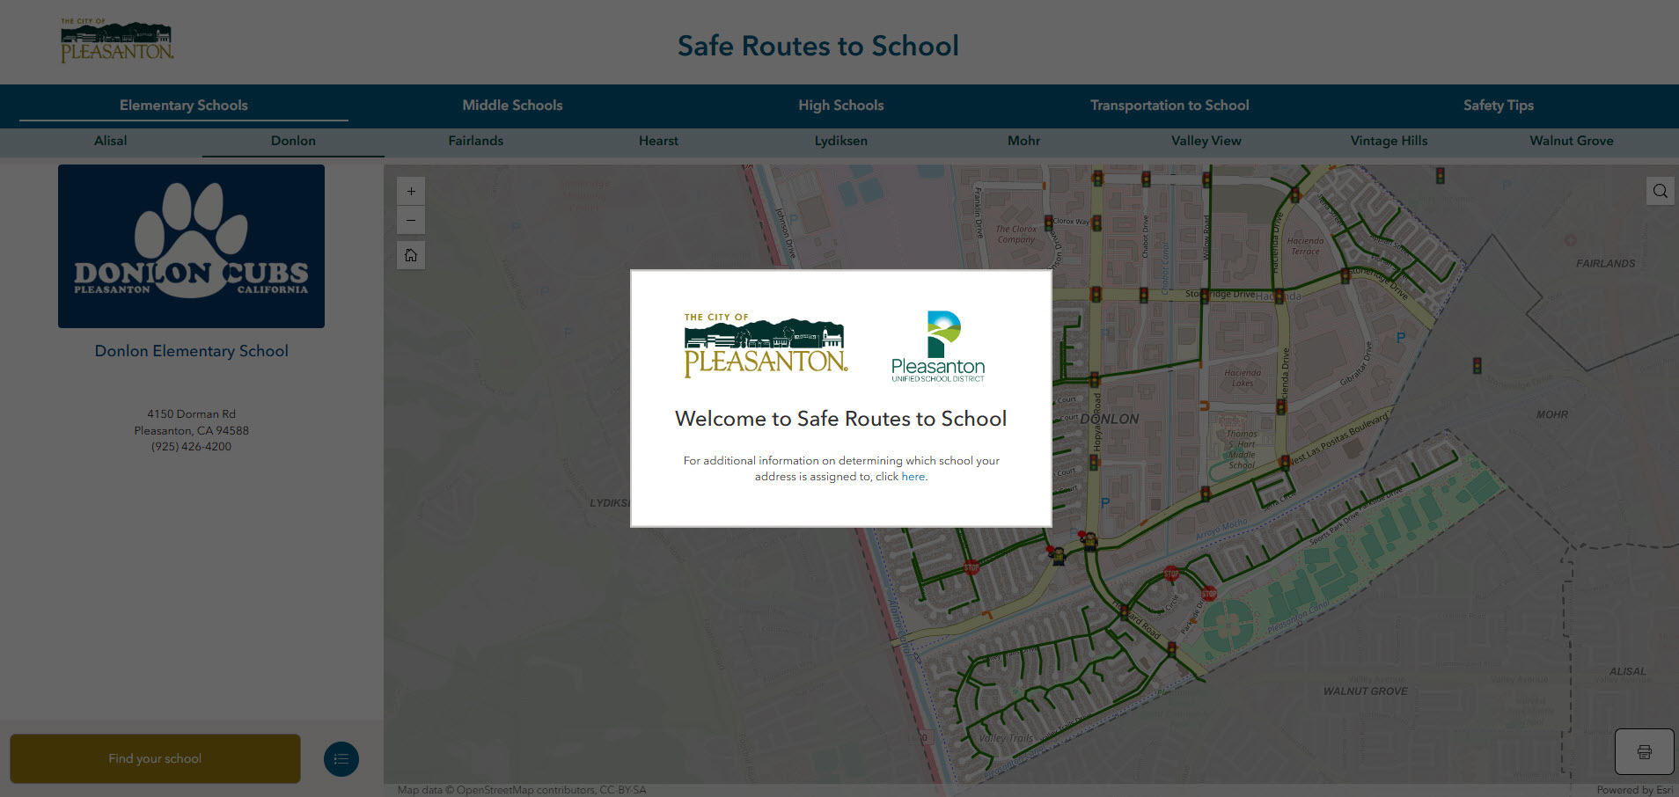This screenshot has width=1679, height=797.
Task: Select the Mohr school tab
Action: 1023,141
